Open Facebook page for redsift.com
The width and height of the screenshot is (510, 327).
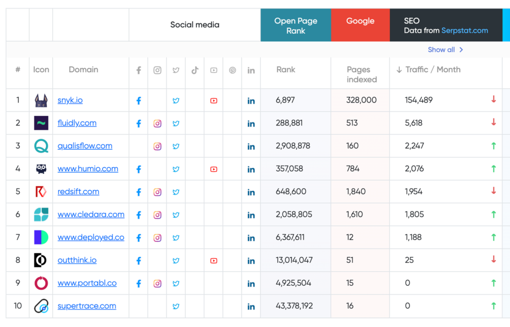click(138, 192)
